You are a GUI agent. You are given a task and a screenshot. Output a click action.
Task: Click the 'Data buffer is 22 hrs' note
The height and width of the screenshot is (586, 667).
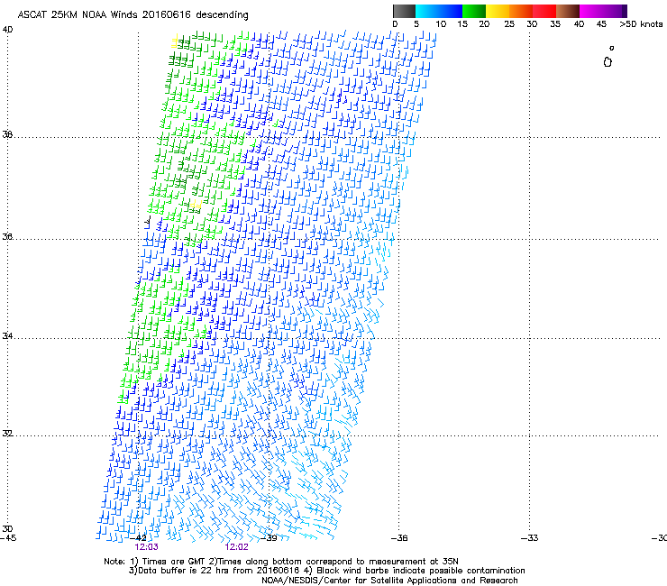coord(182,571)
